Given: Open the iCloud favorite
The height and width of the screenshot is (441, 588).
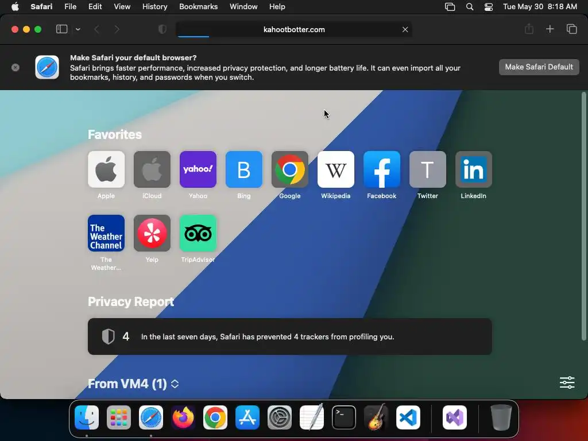Looking at the screenshot, I should 152,169.
